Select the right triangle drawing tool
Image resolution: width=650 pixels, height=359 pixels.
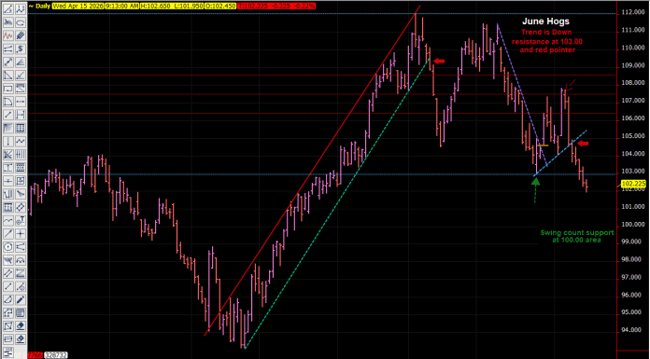tap(7, 76)
